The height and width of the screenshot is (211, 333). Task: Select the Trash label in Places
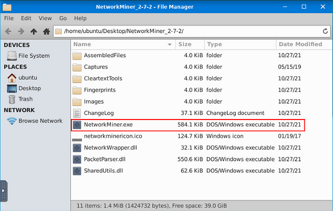(x=25, y=99)
